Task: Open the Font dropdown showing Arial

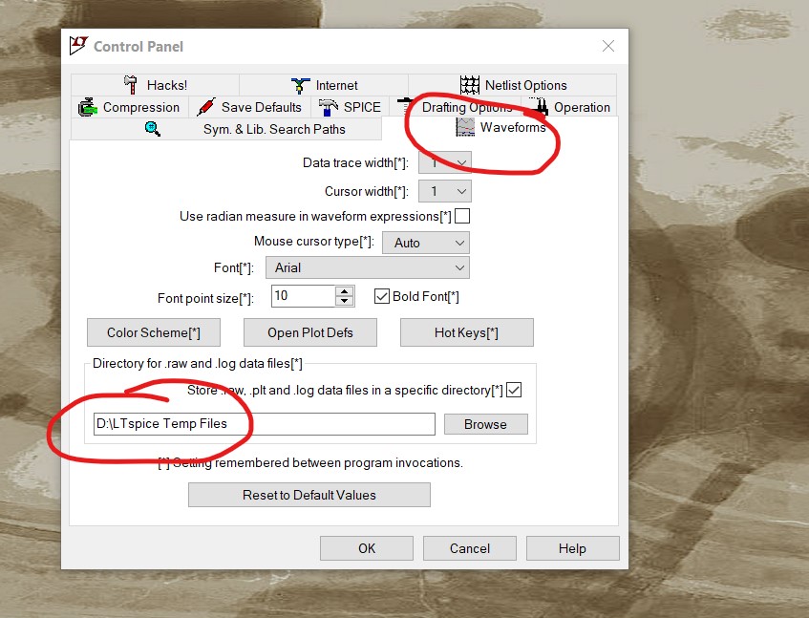Action: (x=368, y=267)
